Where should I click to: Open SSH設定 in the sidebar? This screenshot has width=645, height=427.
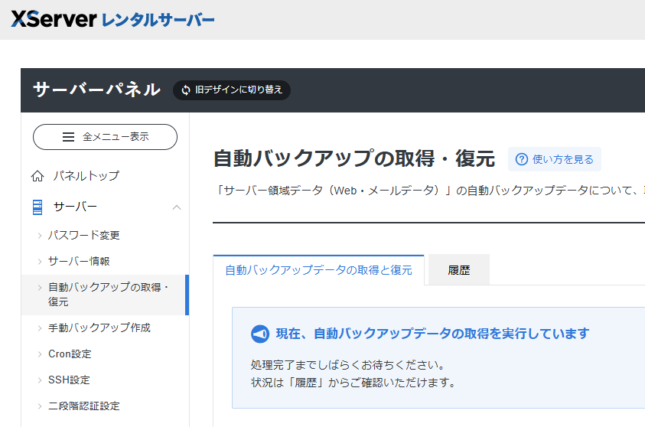click(69, 380)
